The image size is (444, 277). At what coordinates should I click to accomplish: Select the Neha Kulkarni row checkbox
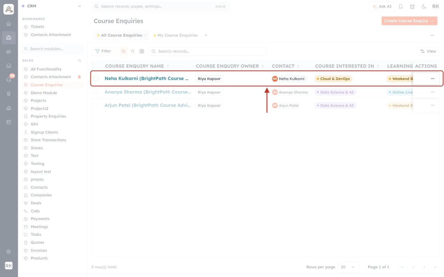(x=96, y=78)
